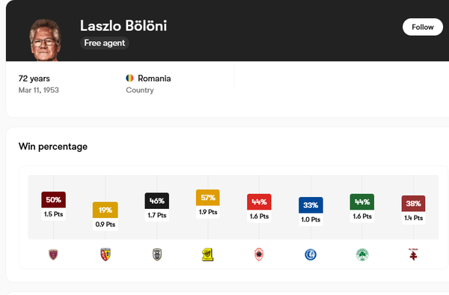Click the yellow Al-Ittihad club crest
449x295 pixels.
click(207, 255)
